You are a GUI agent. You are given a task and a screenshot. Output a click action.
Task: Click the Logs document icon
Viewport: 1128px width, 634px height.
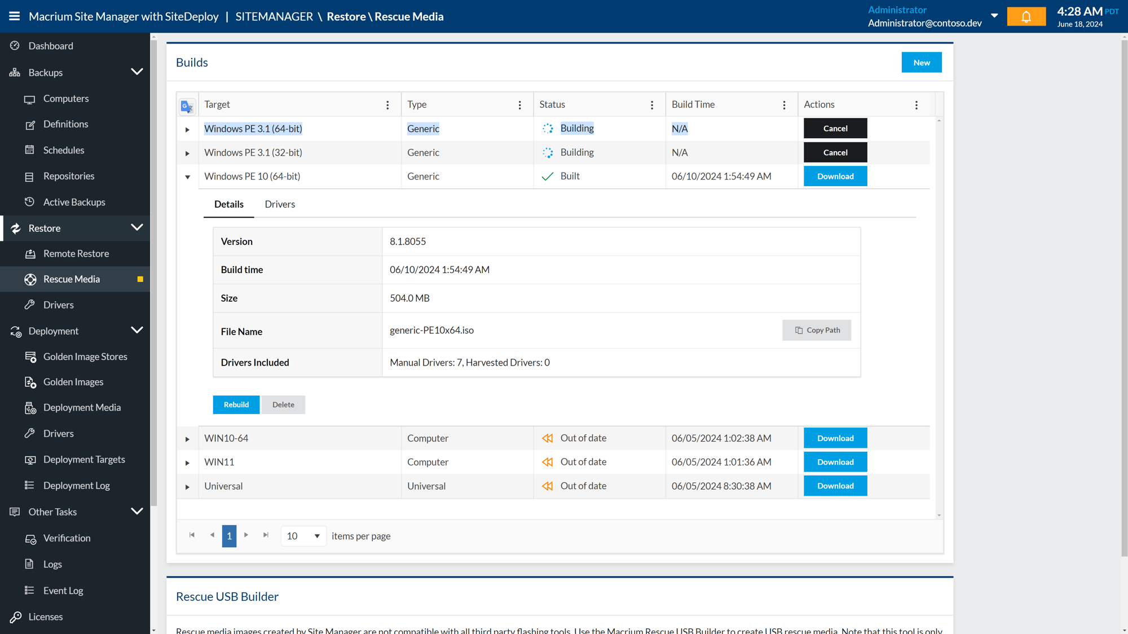coord(30,564)
